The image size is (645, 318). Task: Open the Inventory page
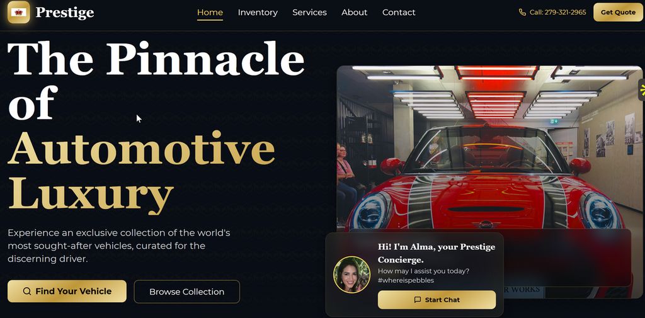(x=258, y=13)
